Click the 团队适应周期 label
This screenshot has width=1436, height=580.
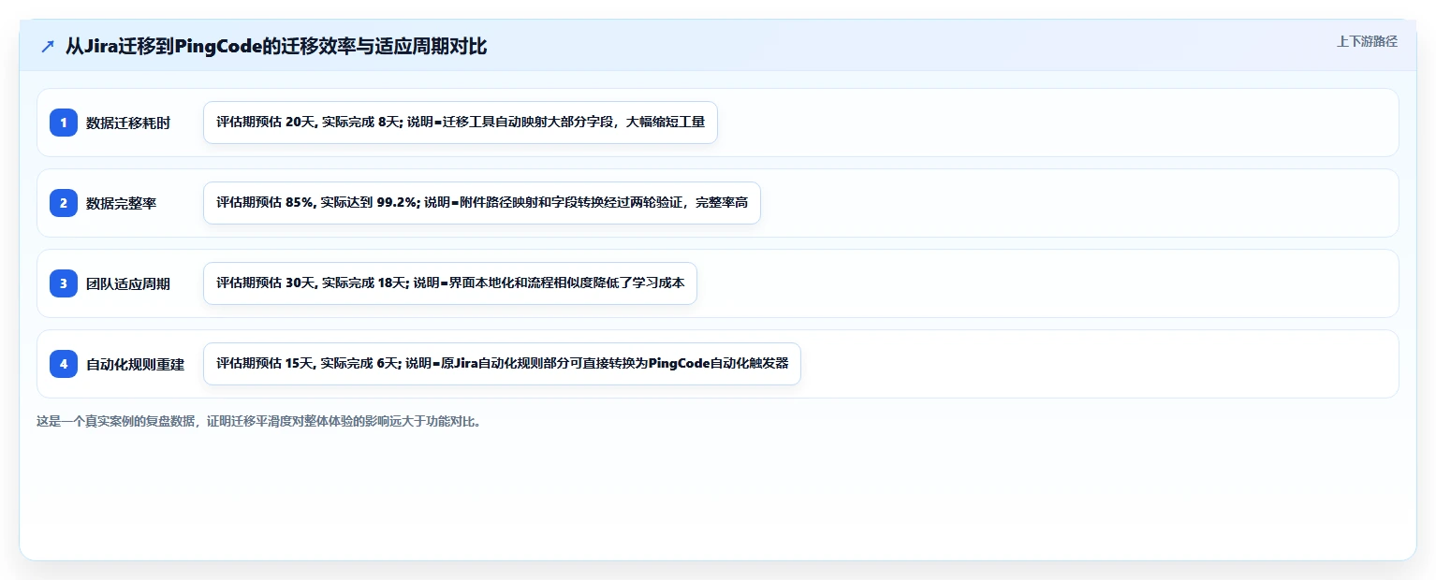click(x=128, y=283)
